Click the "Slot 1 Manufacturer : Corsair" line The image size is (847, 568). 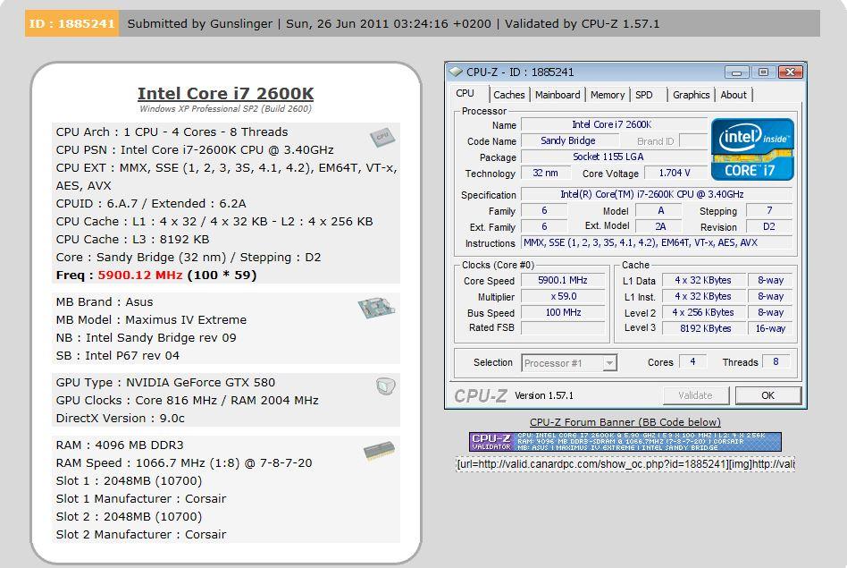point(141,499)
